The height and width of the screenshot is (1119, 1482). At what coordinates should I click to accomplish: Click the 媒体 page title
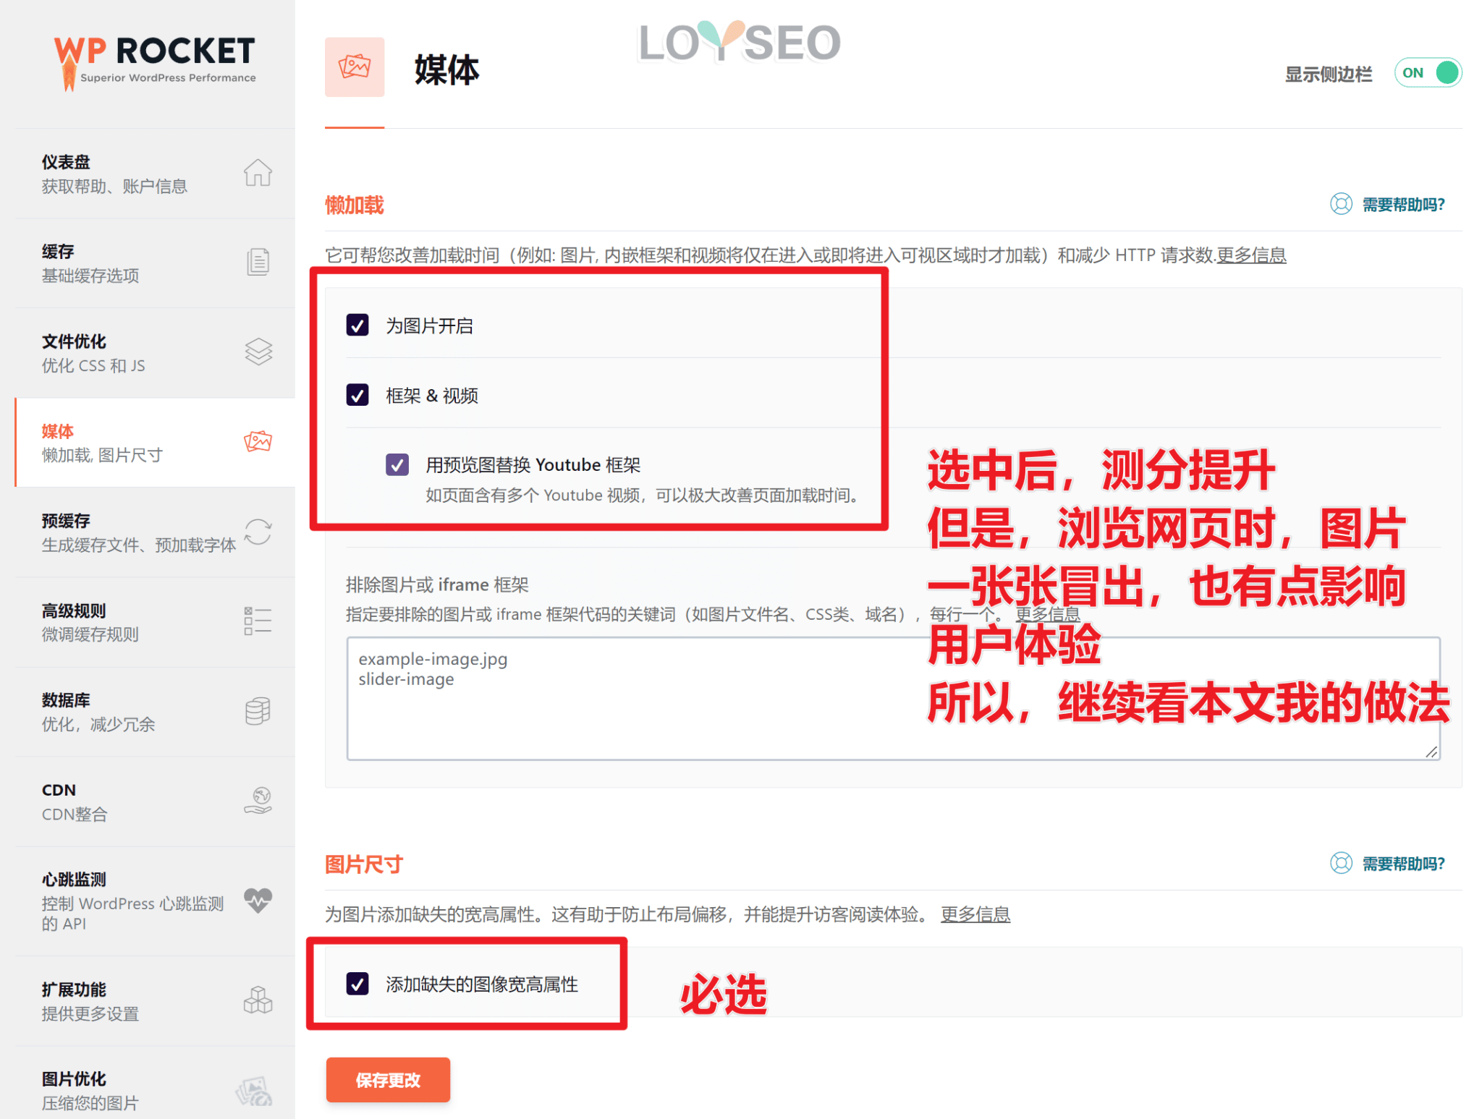click(x=447, y=70)
